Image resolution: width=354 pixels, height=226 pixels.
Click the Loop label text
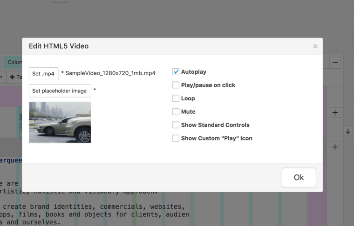(188, 98)
